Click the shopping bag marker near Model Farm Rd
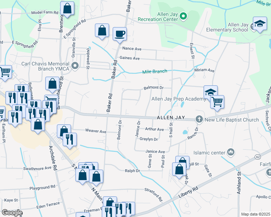The height and width of the screenshot is (217, 271). coord(67,9)
